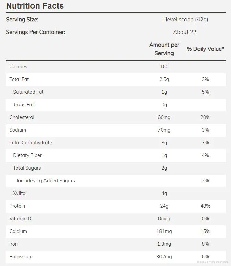Click the Nutrition Facts heading
Screen dimensions: 231x266
[35, 6]
